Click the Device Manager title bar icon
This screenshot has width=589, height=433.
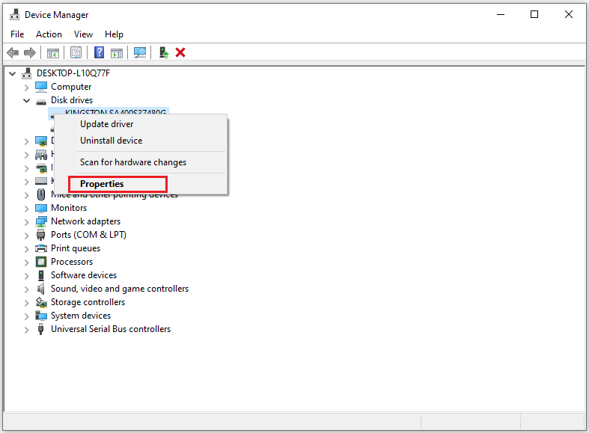(15, 15)
